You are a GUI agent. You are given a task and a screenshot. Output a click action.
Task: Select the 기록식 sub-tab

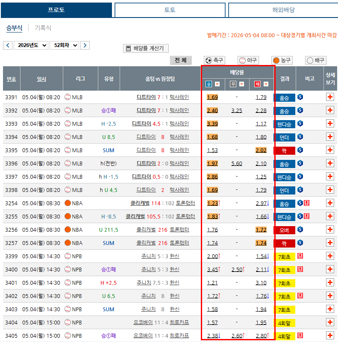pos(43,28)
